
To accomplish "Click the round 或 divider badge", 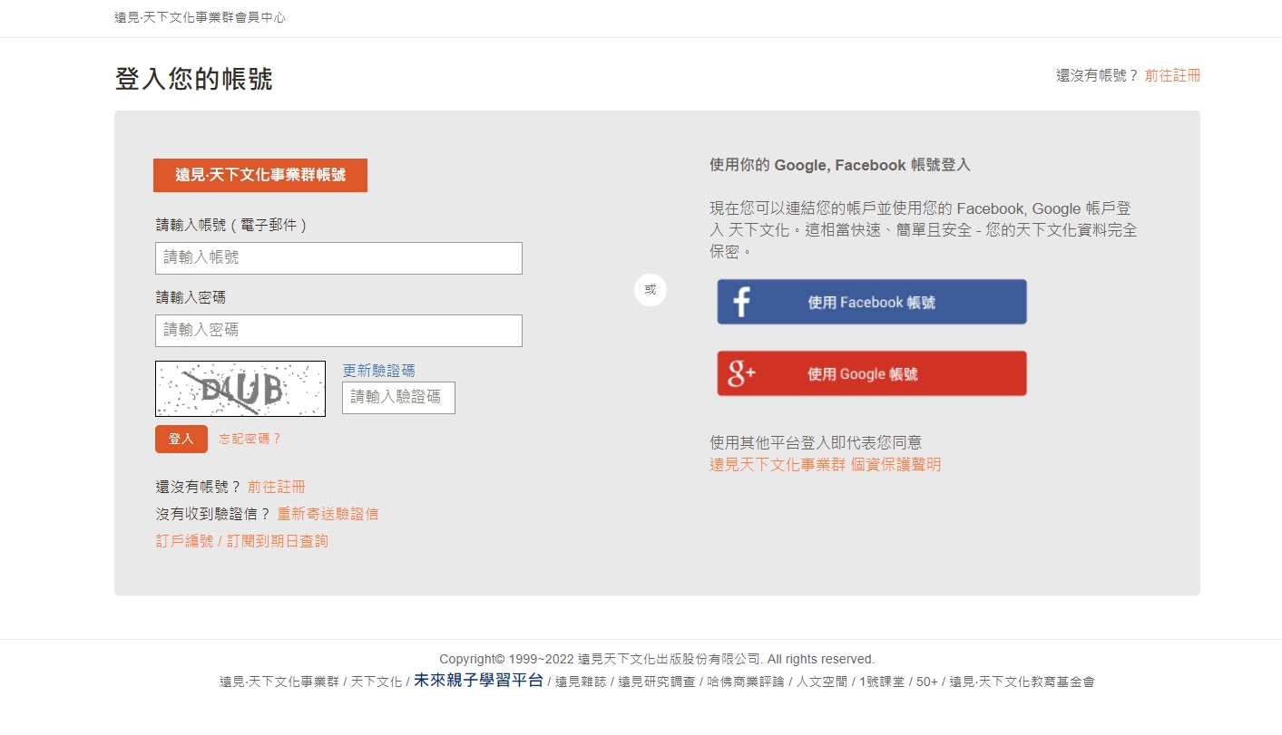I will pyautogui.click(x=651, y=290).
